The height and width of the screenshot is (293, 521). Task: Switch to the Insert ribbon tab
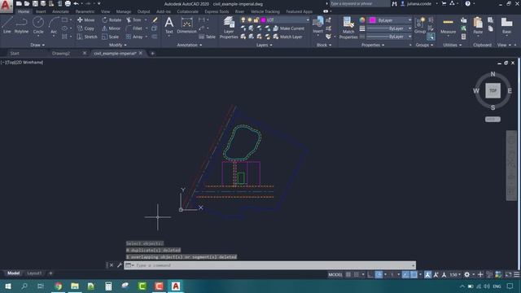(x=41, y=11)
